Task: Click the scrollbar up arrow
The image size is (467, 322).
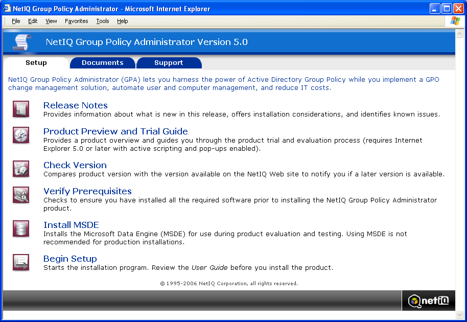Action: [459, 34]
